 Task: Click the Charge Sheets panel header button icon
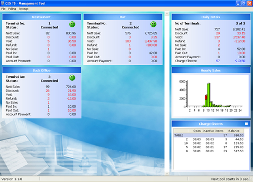246,124
